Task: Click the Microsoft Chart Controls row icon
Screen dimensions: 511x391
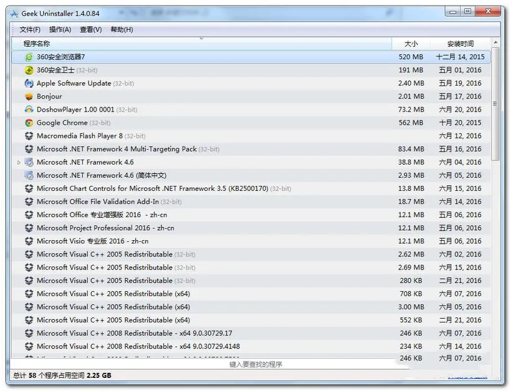Action: pos(29,188)
